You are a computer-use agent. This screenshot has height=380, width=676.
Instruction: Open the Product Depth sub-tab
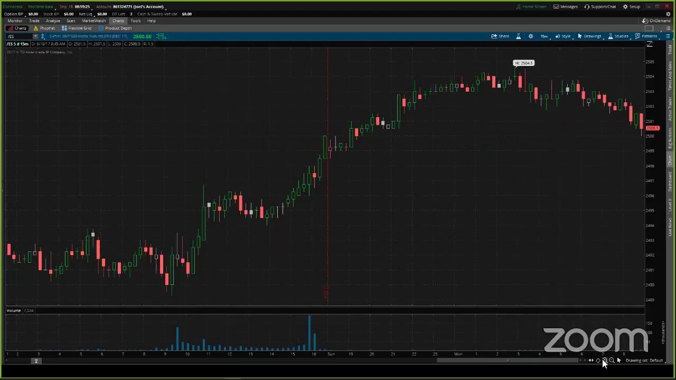(x=115, y=28)
